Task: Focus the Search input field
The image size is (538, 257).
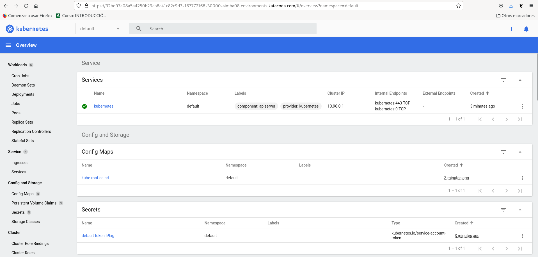Action: click(223, 29)
